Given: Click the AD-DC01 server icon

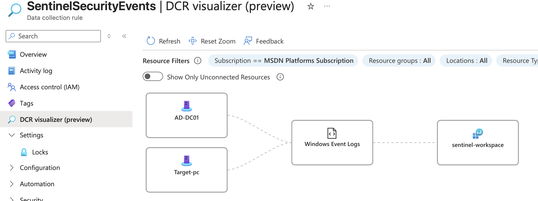Looking at the screenshot, I should click(x=187, y=106).
